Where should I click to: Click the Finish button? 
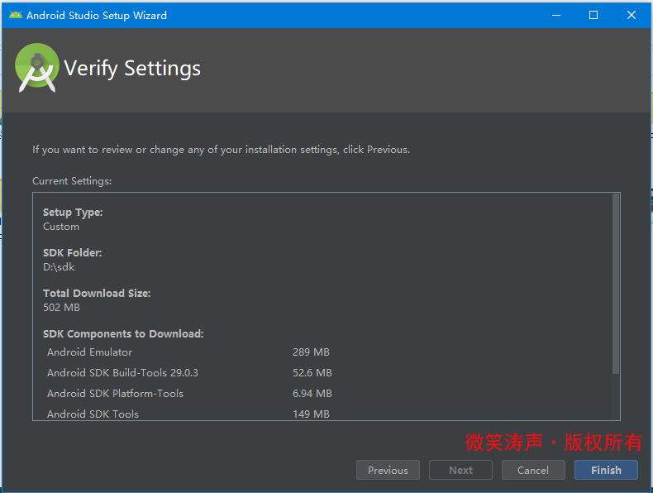pos(606,470)
